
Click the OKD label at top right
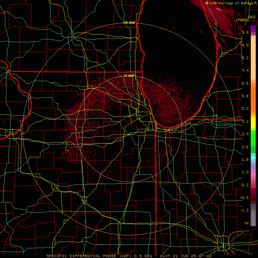[x=252, y=17]
